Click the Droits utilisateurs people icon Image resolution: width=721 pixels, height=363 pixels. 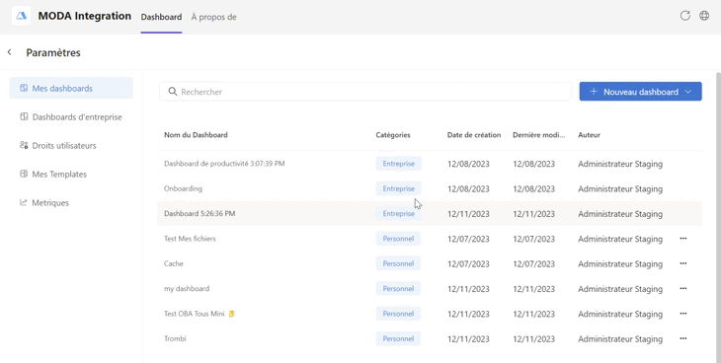(x=24, y=145)
